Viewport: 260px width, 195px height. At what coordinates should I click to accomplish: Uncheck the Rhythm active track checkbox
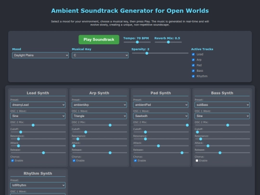(x=193, y=76)
